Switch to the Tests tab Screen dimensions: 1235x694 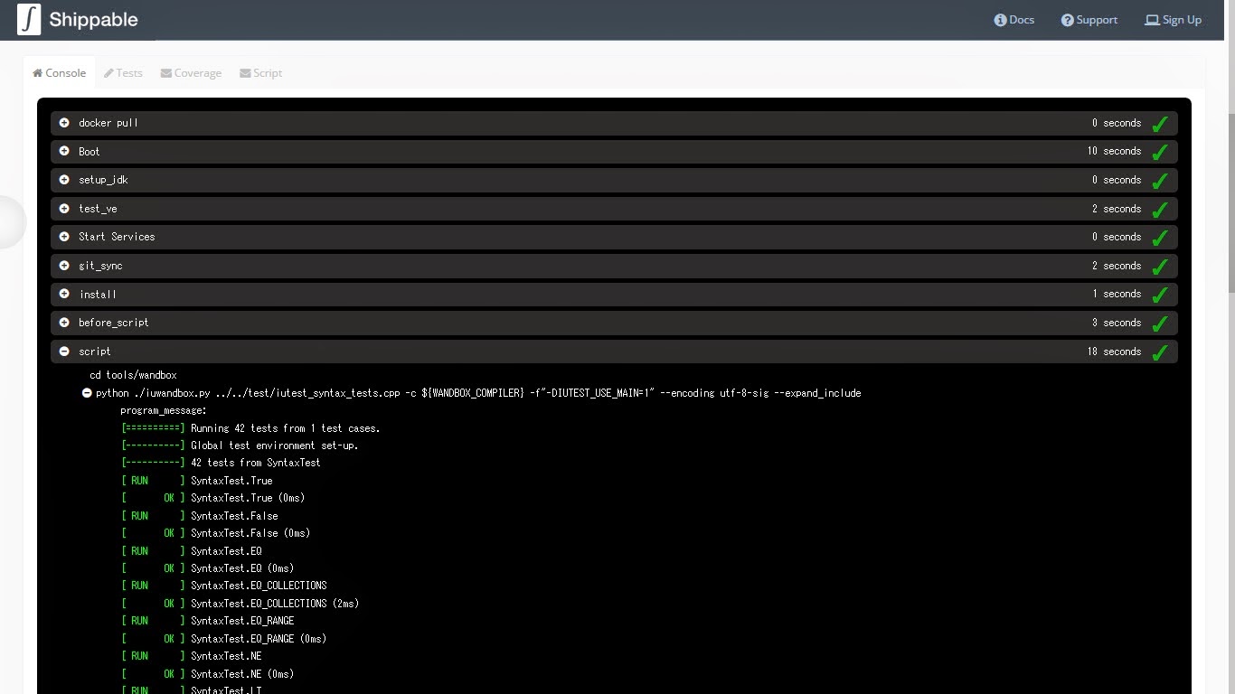coord(123,72)
